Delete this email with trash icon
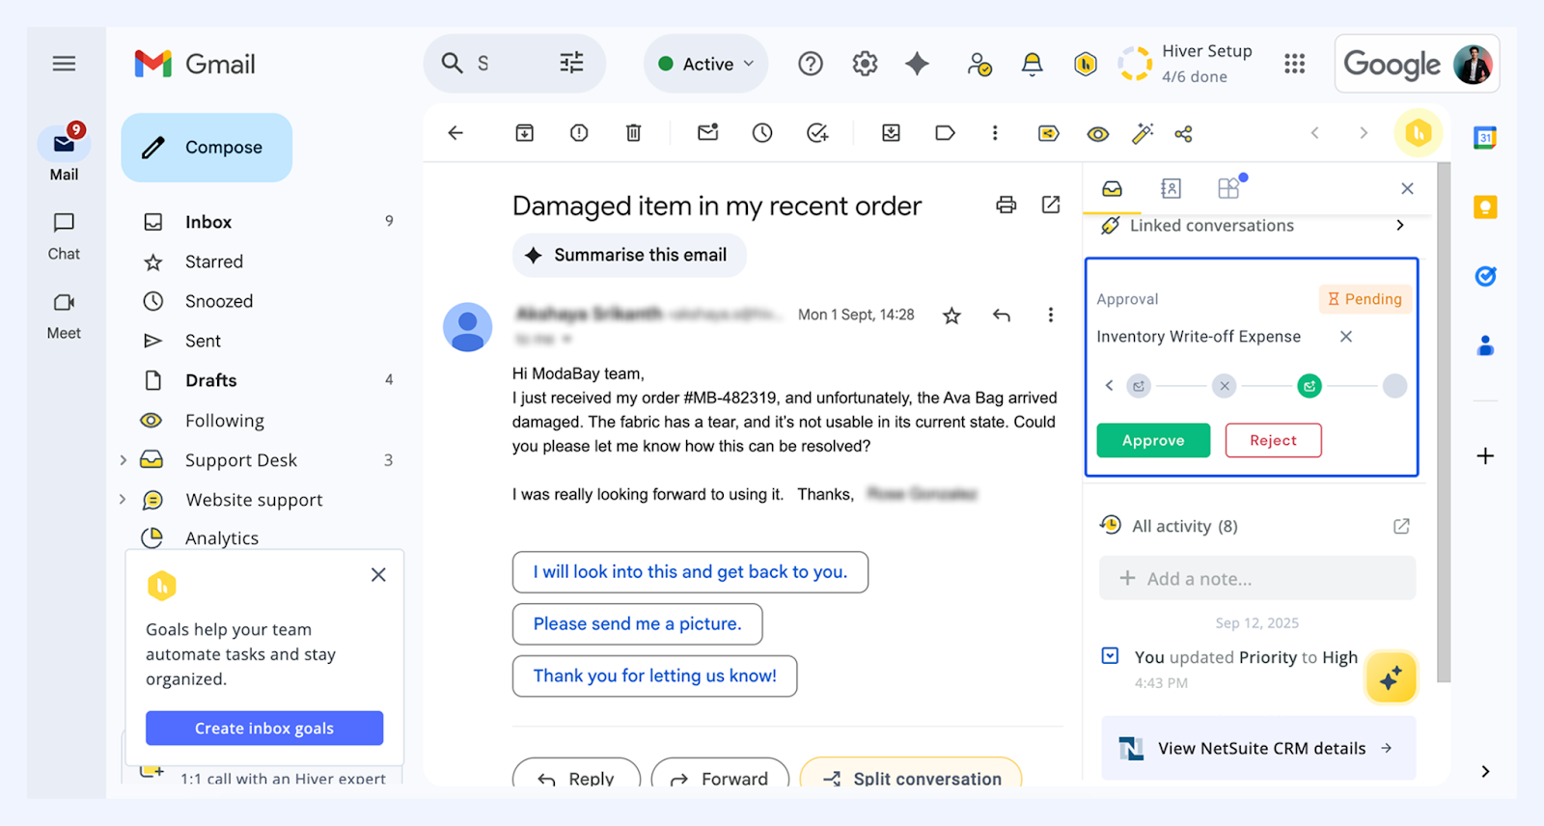Image resolution: width=1544 pixels, height=826 pixels. click(633, 133)
